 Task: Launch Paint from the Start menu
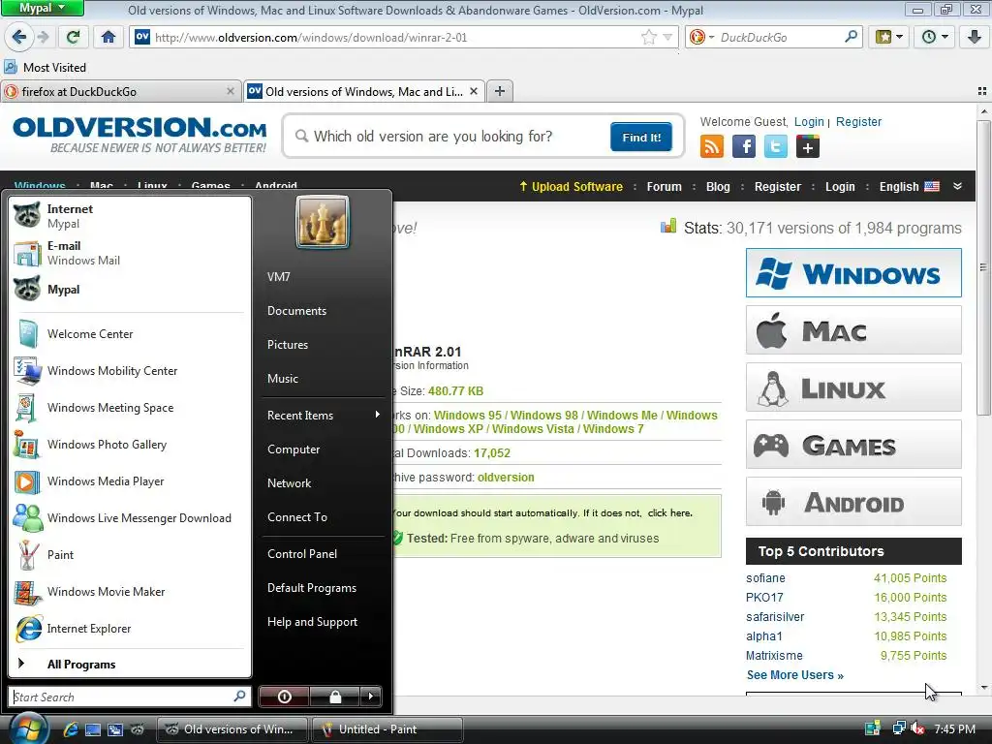(129, 555)
